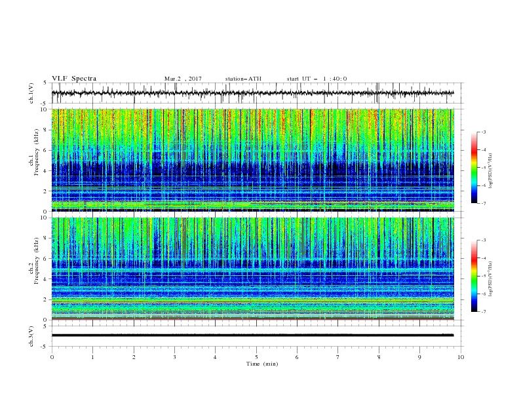Click the ch.3 voltage waveform trace
The width and height of the screenshot is (519, 401).
tap(253, 335)
